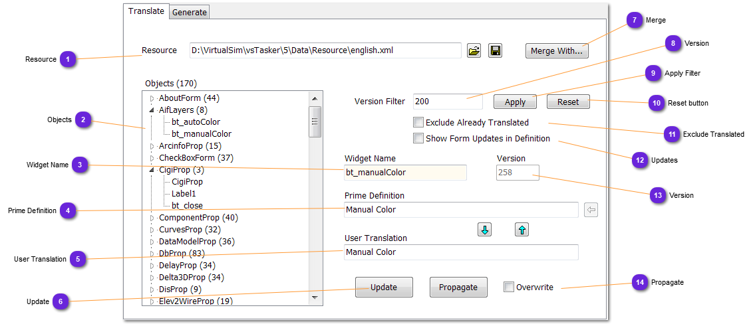Enable Exclude Already Translated checkbox
Image resolution: width=755 pixels, height=326 pixels.
(x=418, y=122)
